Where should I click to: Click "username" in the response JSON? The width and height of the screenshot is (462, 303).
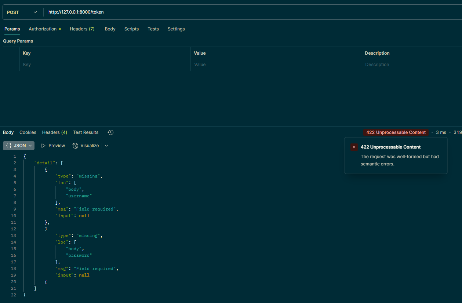pyautogui.click(x=79, y=196)
